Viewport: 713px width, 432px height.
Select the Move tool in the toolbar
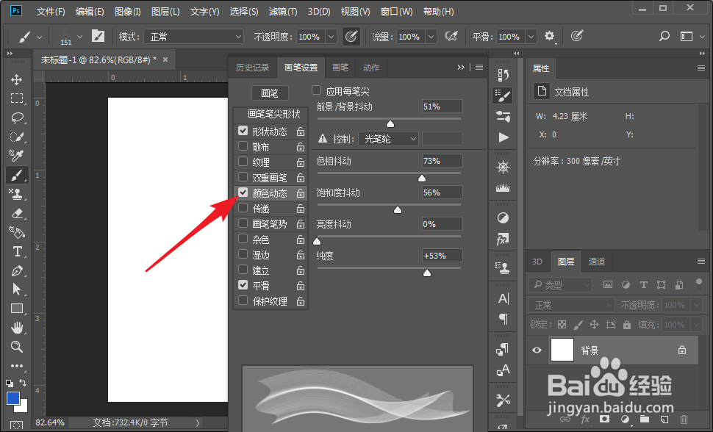(x=18, y=78)
